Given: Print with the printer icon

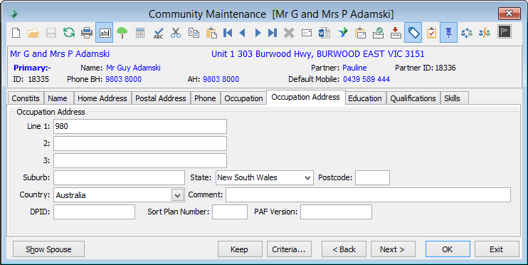Looking at the screenshot, I should pyautogui.click(x=87, y=33).
